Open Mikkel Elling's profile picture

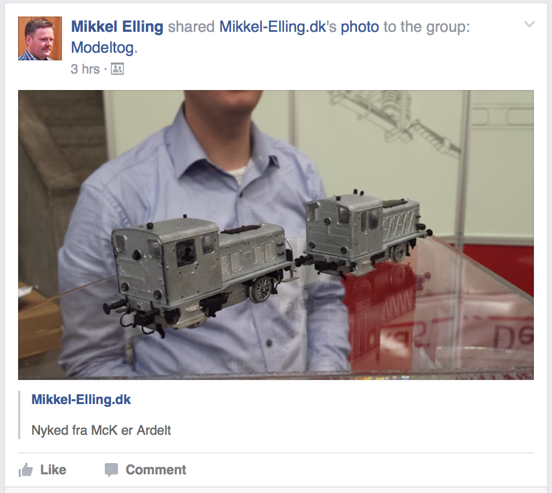click(x=40, y=38)
